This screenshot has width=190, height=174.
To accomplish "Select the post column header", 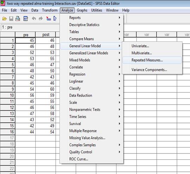I will click(x=46, y=35).
